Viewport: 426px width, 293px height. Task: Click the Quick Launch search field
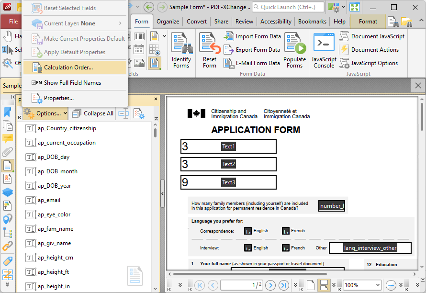pyautogui.click(x=288, y=7)
